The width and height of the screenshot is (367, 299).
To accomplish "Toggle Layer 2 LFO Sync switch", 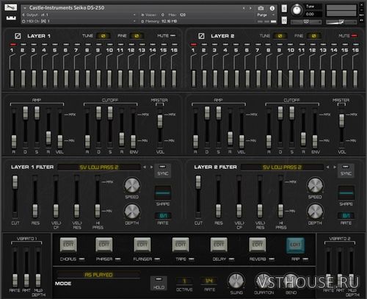I will point(346,170).
